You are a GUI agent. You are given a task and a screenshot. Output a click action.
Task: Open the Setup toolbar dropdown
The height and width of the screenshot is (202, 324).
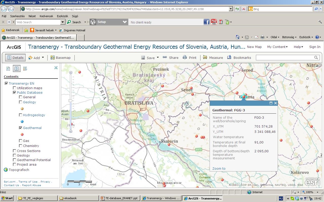[125, 22]
